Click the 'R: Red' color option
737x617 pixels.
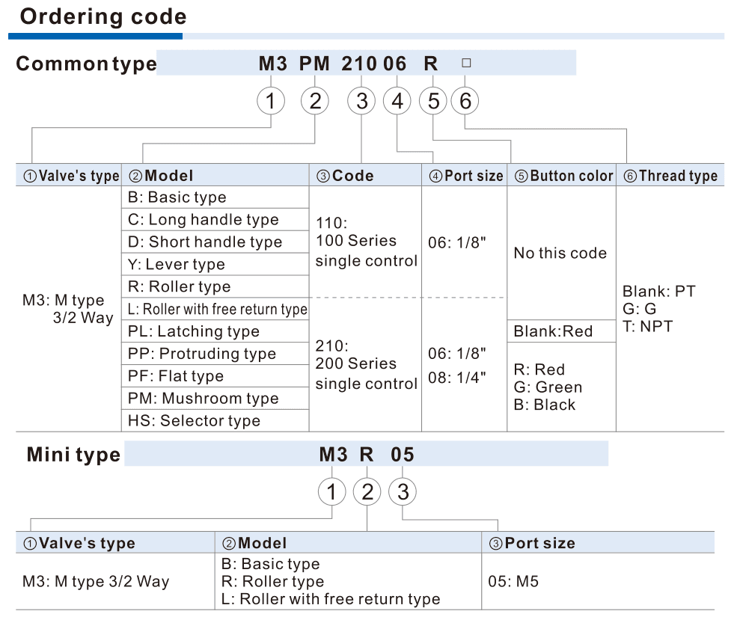click(x=539, y=369)
